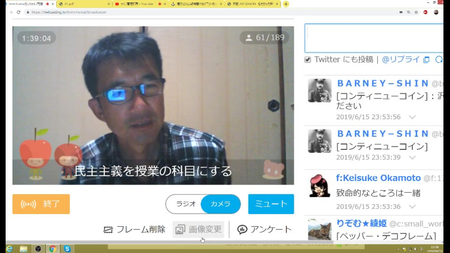This screenshot has height=253, width=450.
Task: Click the site lock icon
Action: [x=28, y=12]
